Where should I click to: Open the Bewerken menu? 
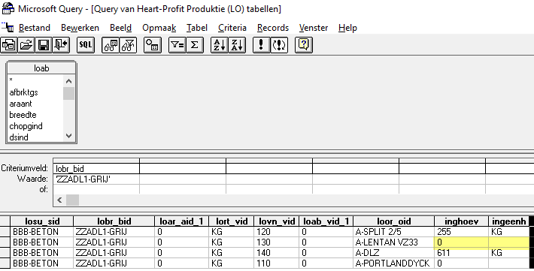point(80,28)
